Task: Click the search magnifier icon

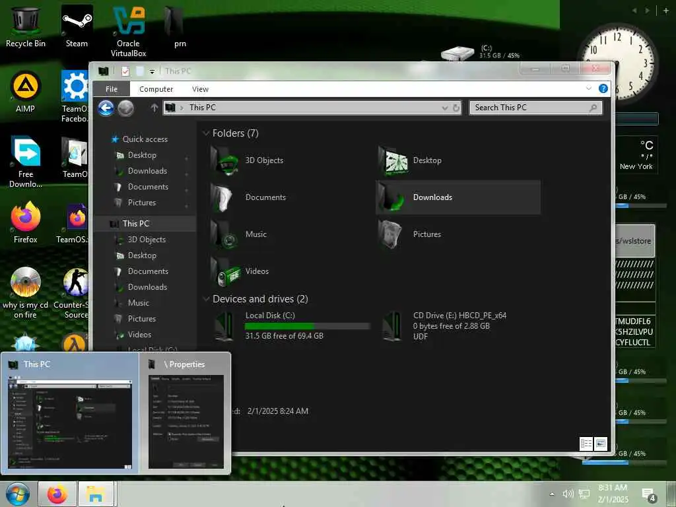Action: pyautogui.click(x=593, y=108)
